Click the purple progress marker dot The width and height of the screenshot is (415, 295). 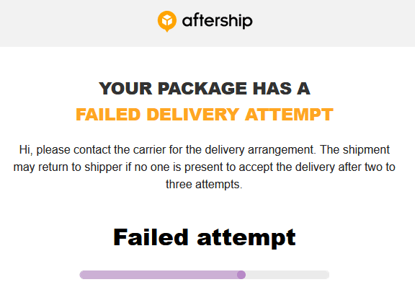[241, 275]
